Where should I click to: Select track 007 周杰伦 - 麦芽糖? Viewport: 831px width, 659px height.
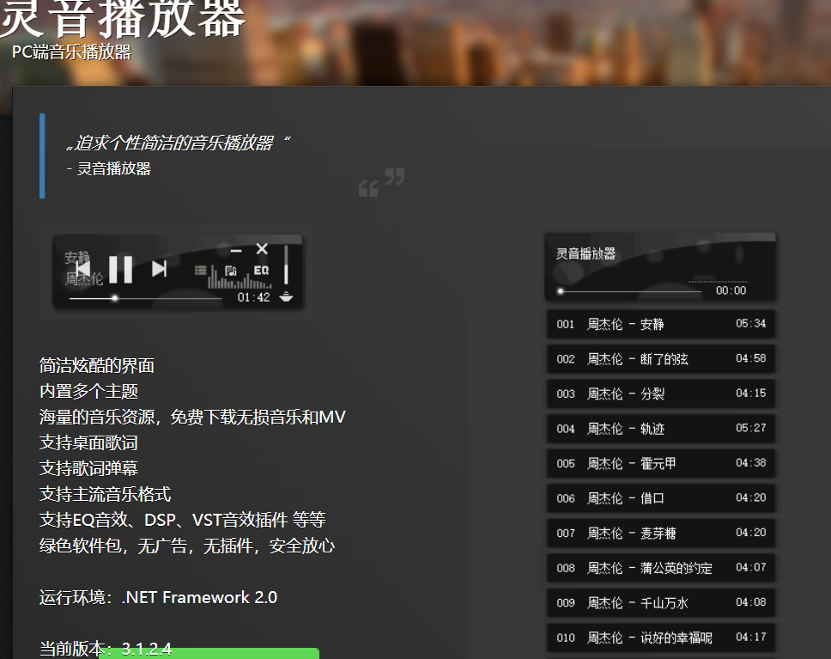661,533
